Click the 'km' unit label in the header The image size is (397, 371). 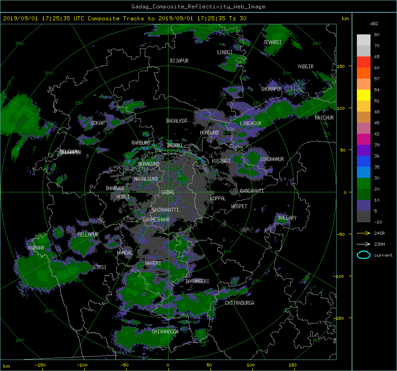click(345, 19)
